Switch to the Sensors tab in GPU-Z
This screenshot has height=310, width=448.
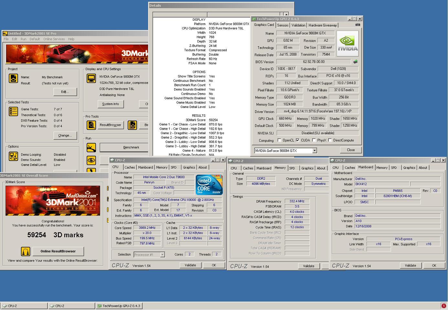tap(283, 25)
